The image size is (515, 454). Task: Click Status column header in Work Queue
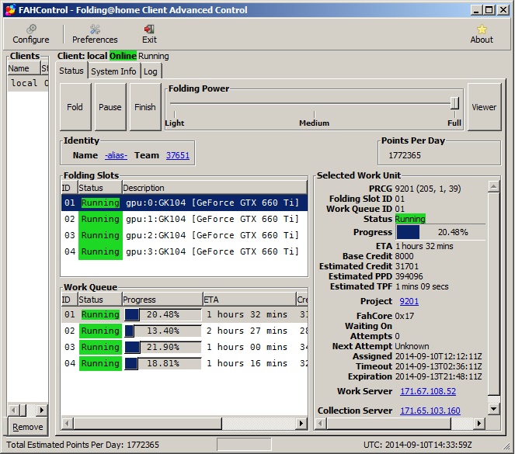tap(100, 300)
